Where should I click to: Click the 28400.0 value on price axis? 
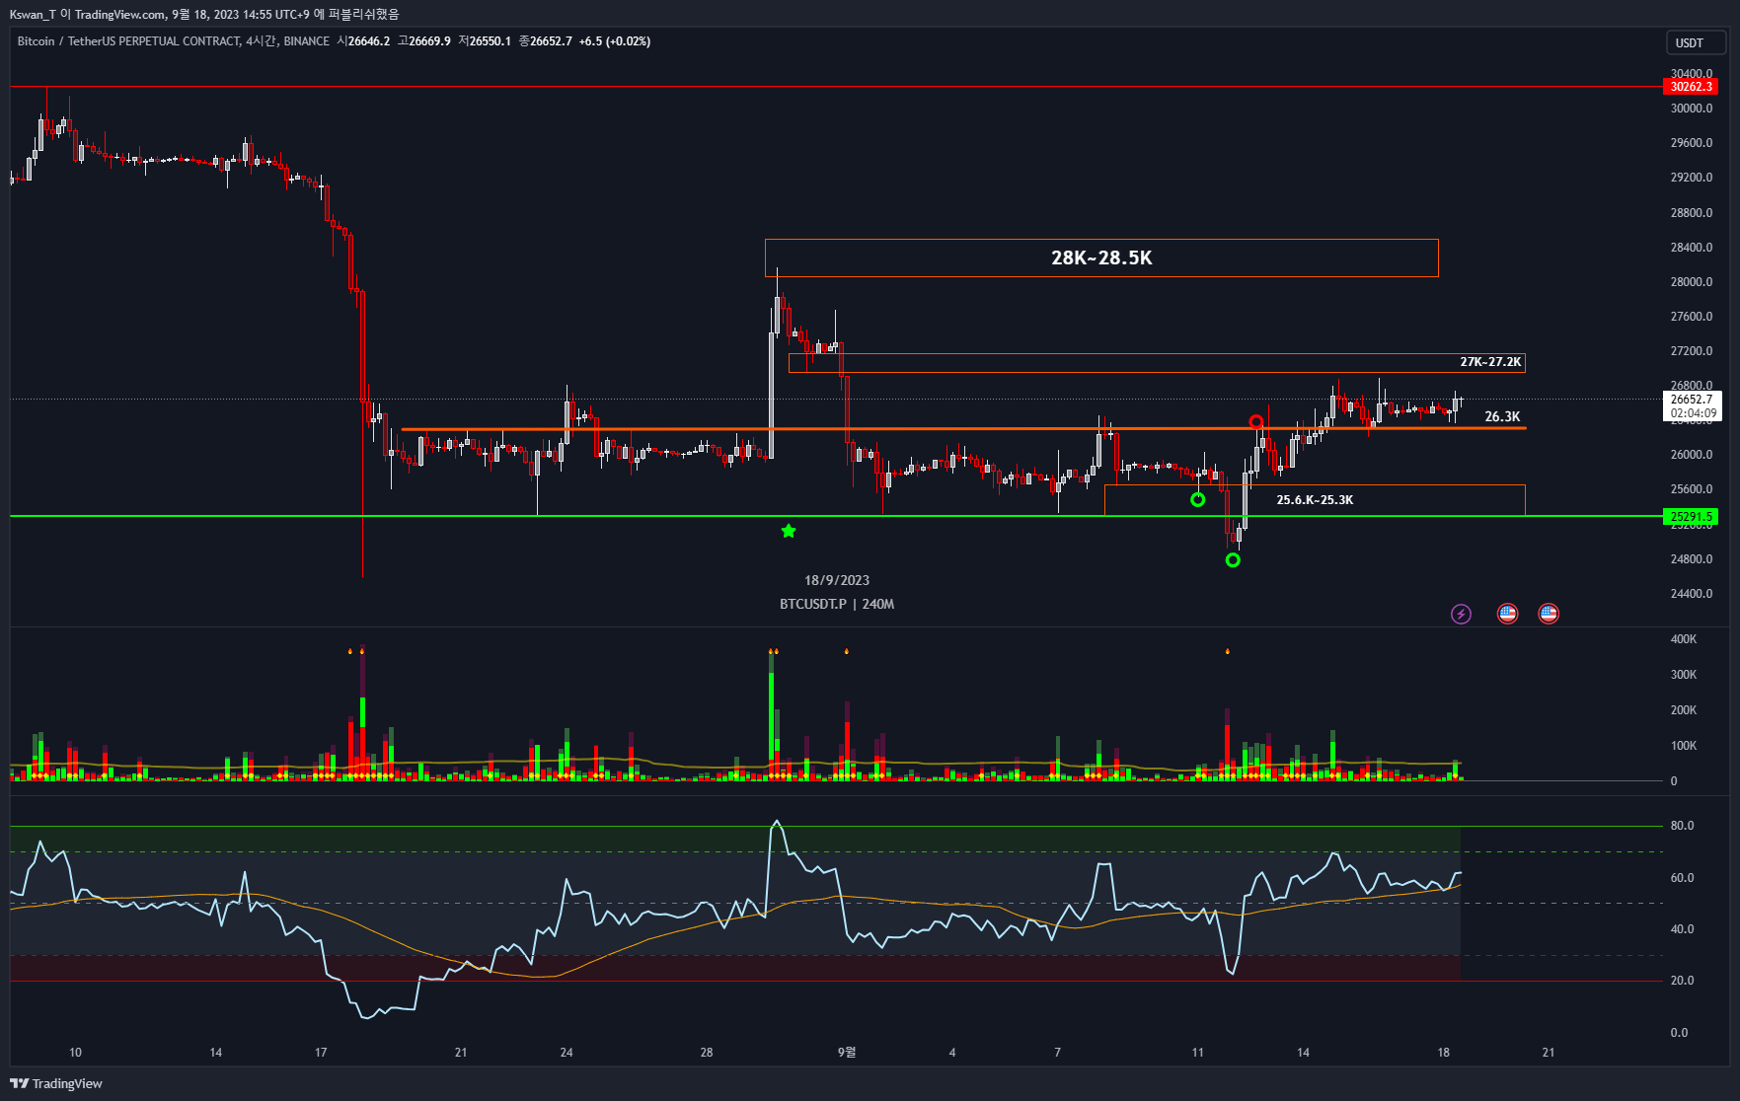point(1692,248)
